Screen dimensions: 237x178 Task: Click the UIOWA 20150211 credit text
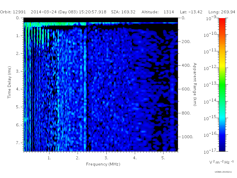(223, 172)
